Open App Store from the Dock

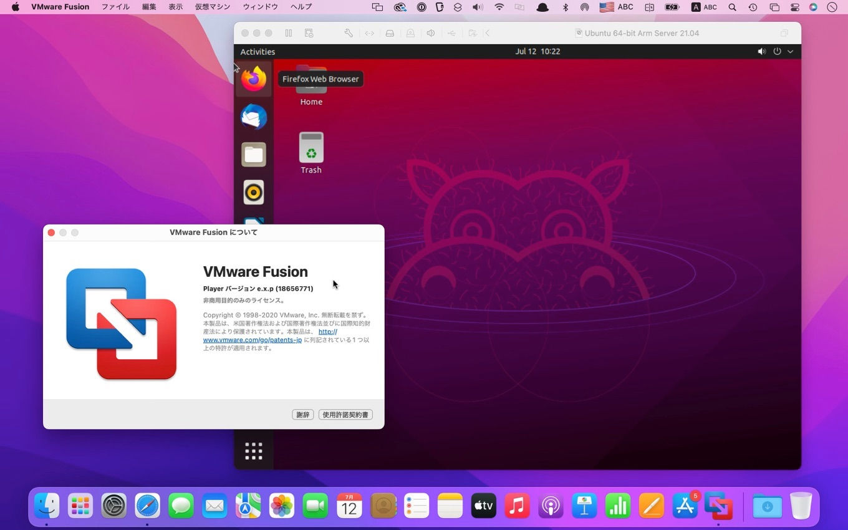coord(685,506)
